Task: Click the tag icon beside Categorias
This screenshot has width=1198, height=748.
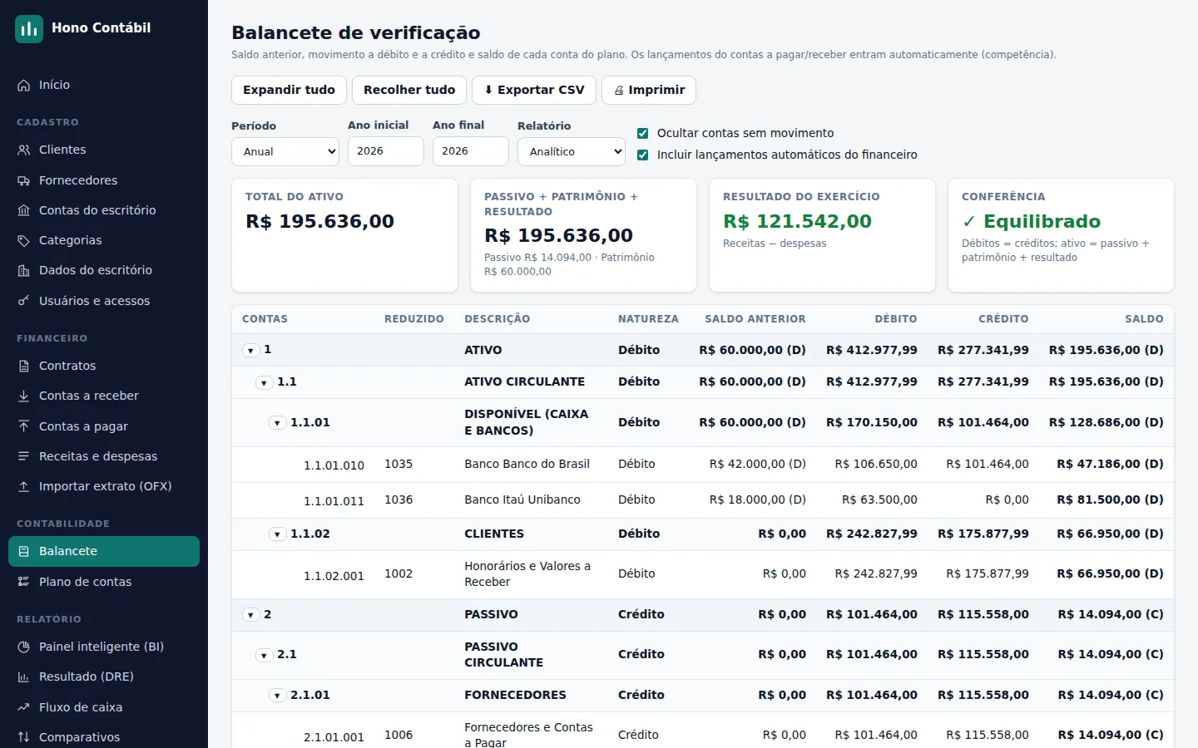Action: [23, 240]
